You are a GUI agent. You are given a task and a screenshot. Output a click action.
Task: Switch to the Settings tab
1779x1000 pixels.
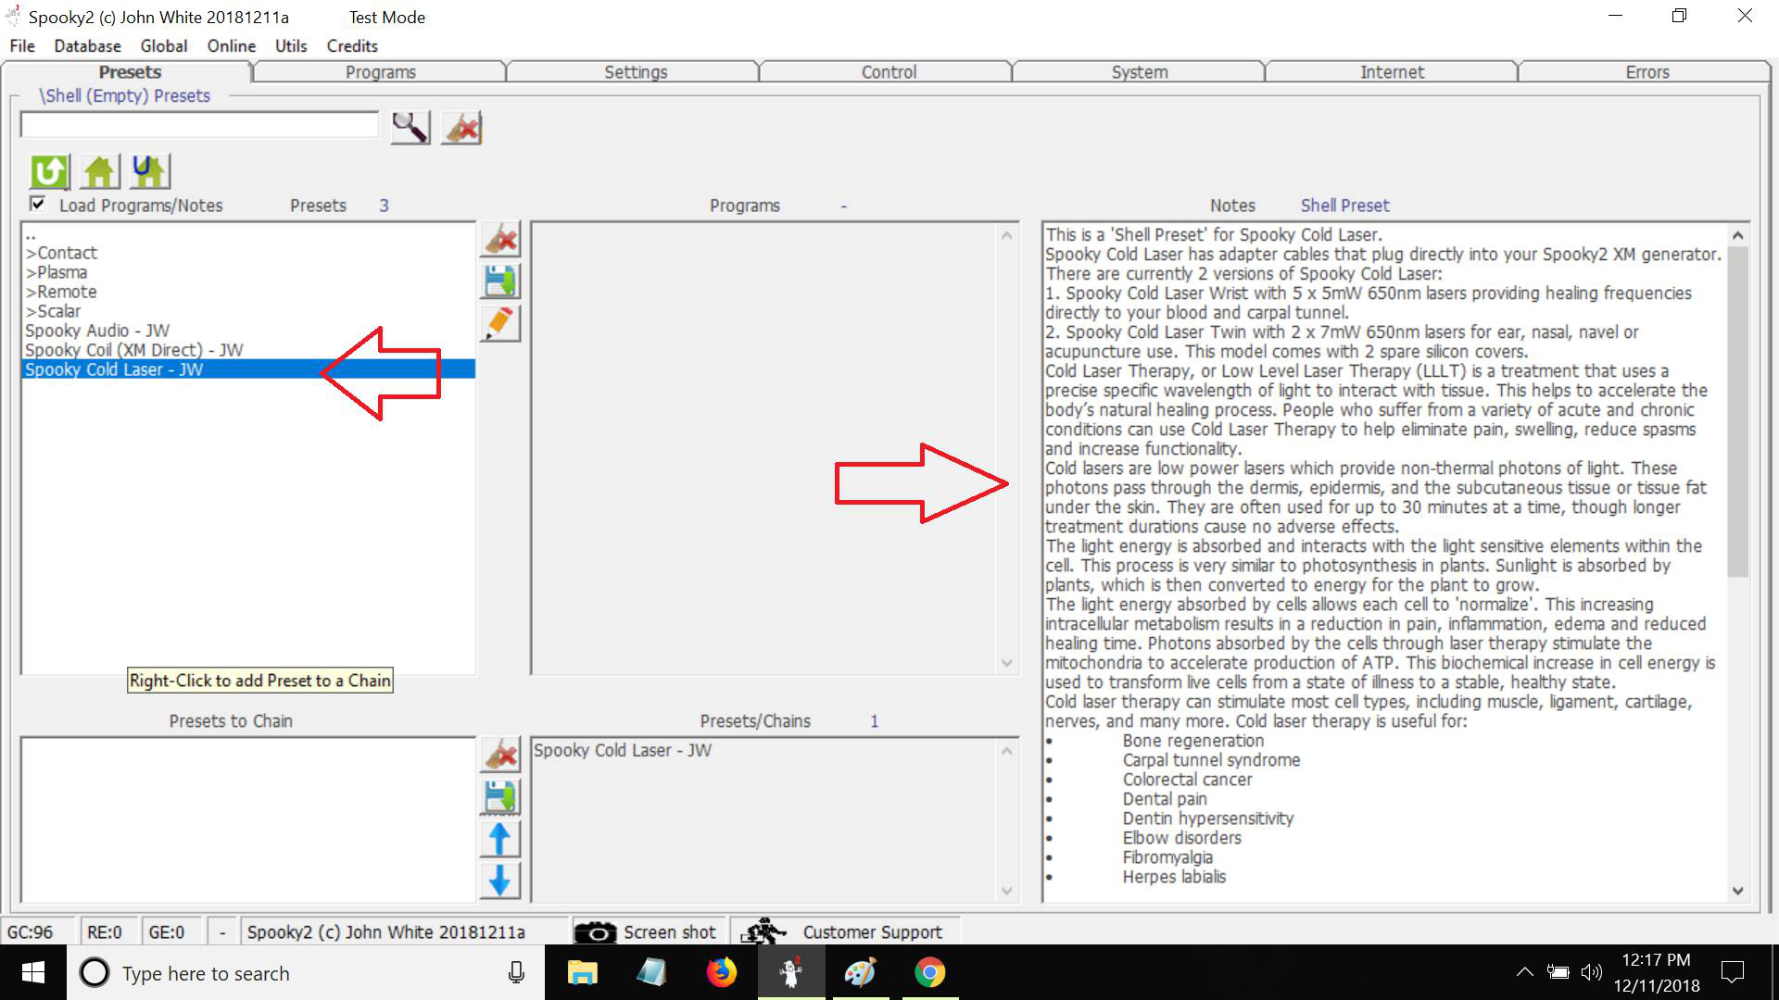pos(636,72)
